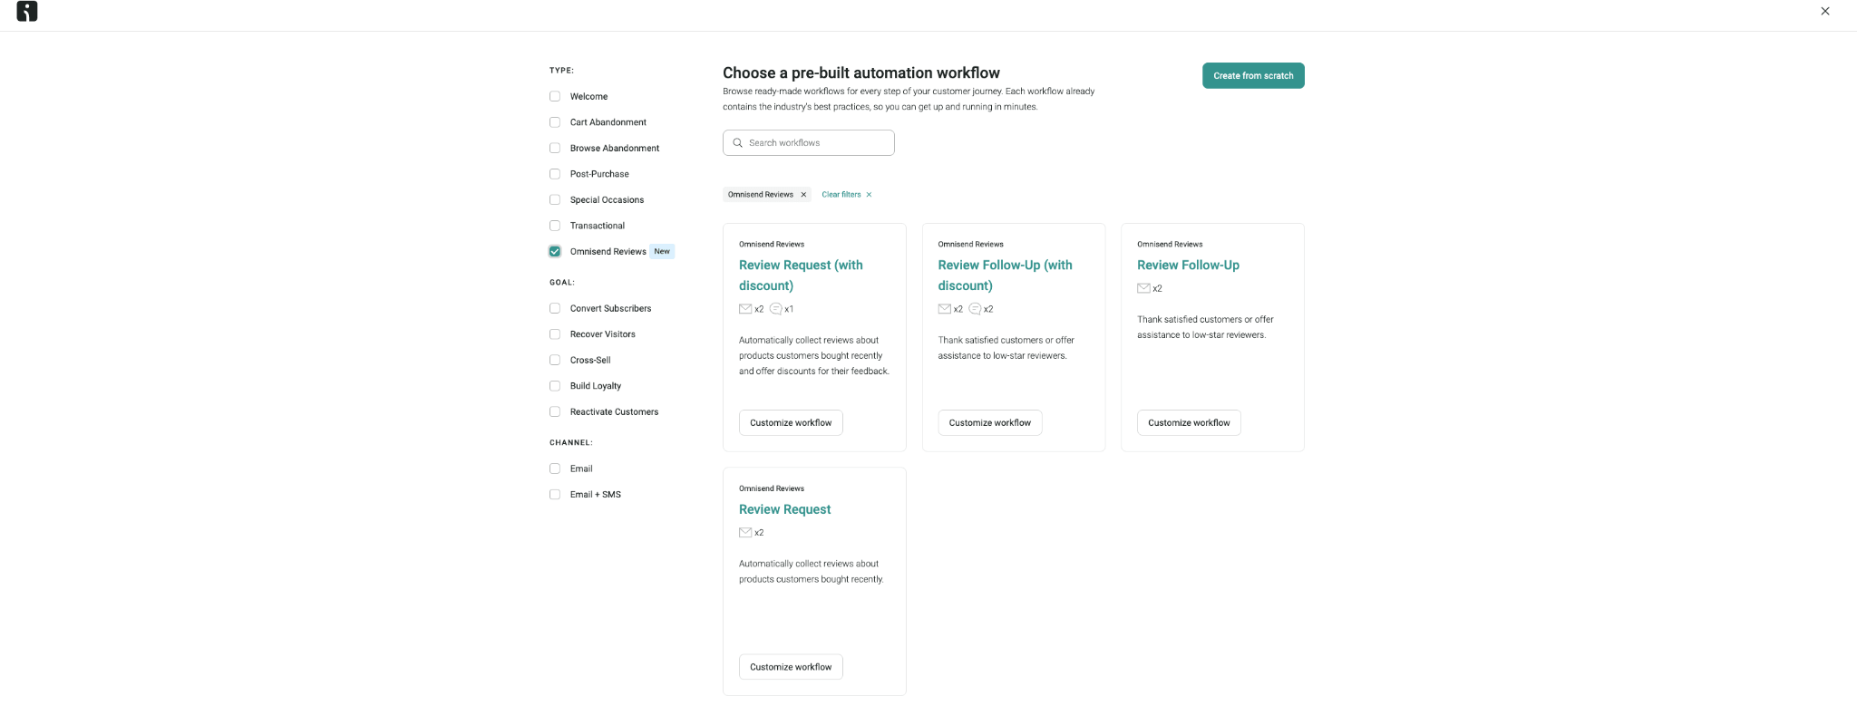The width and height of the screenshot is (1857, 715).
Task: Customize the plain Review Request workflow
Action: point(791,667)
